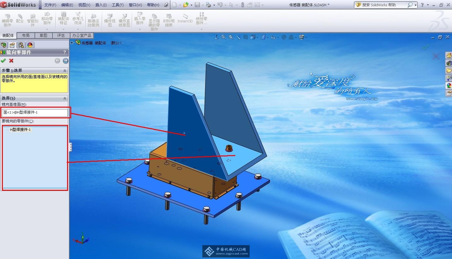Collapse the 步骤 1:选择 section
The height and width of the screenshot is (259, 452).
pos(65,70)
